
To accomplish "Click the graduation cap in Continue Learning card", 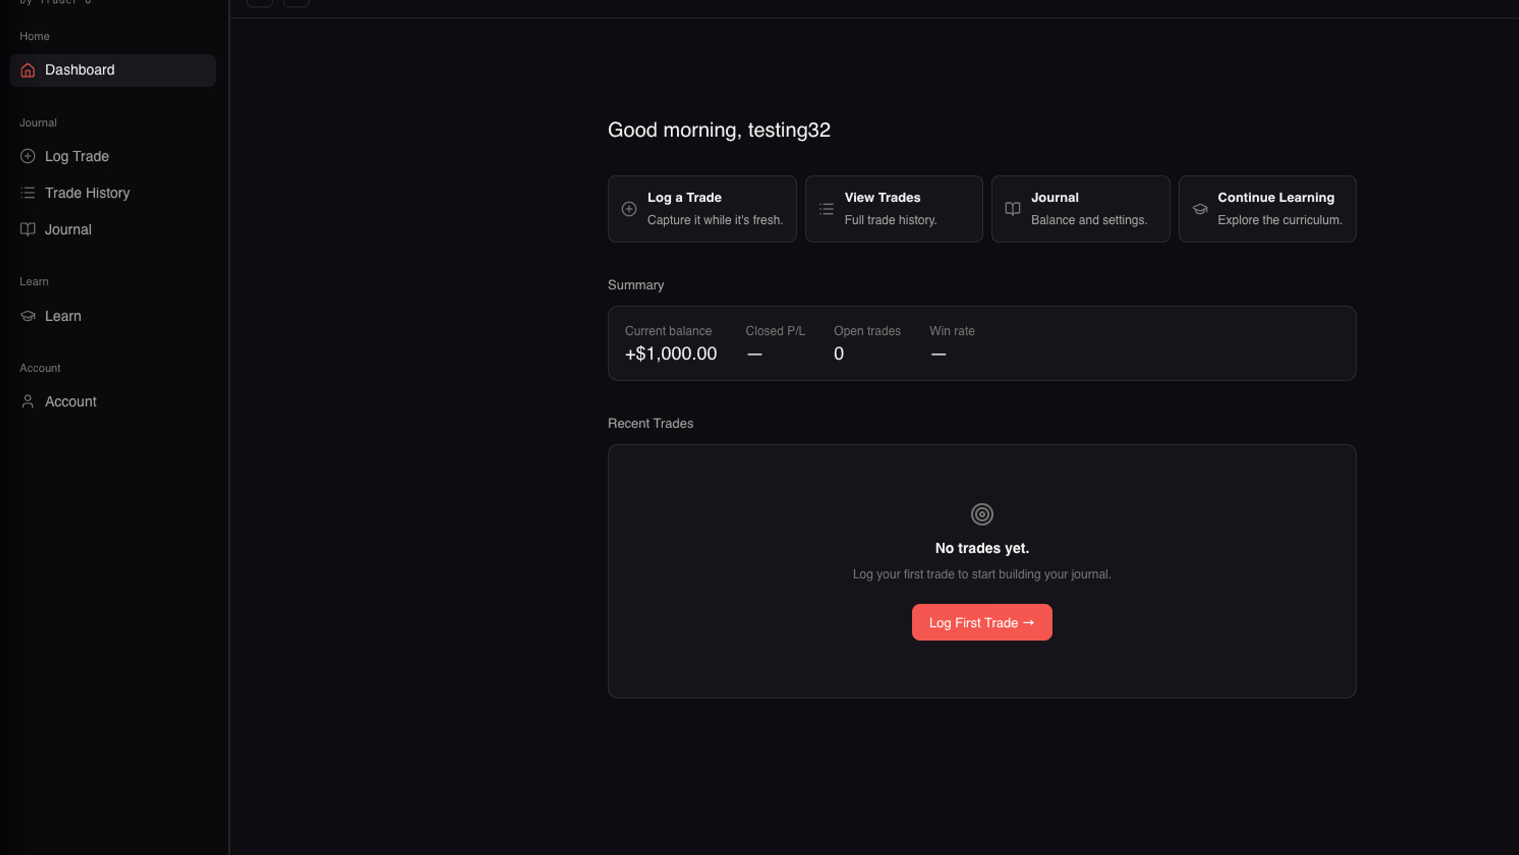I will click(1200, 209).
